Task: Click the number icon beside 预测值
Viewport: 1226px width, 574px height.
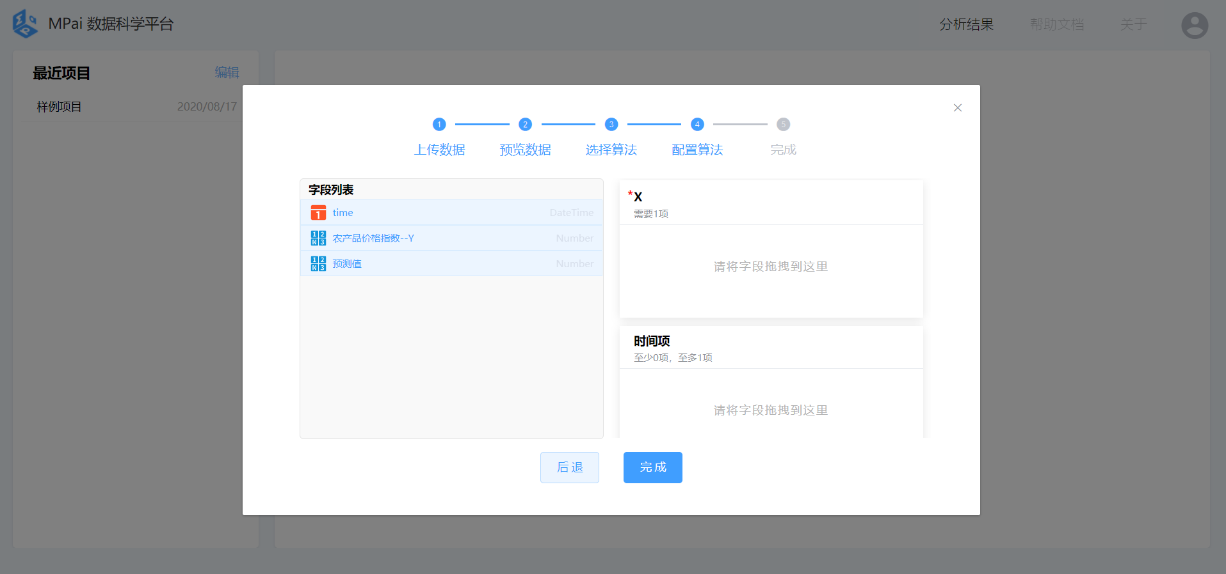Action: pyautogui.click(x=318, y=264)
